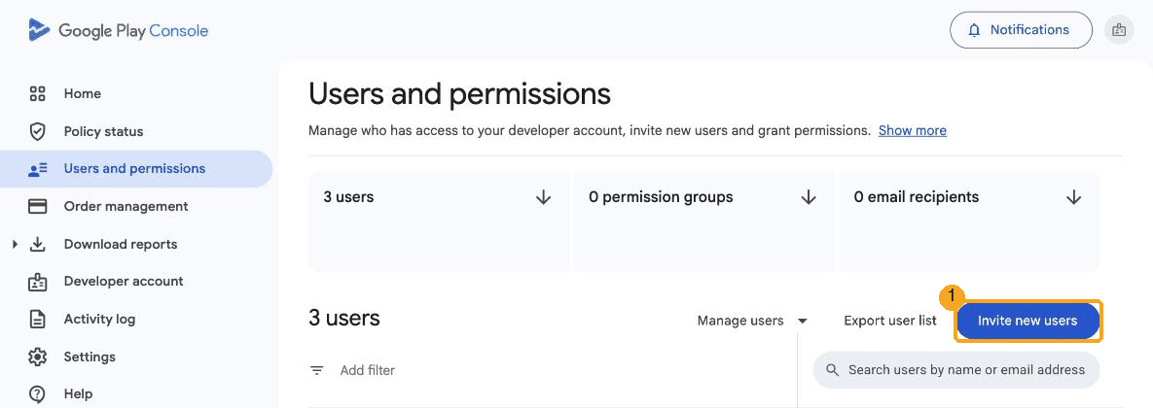Click the Order management card icon
Image resolution: width=1153 pixels, height=408 pixels.
pyautogui.click(x=37, y=206)
